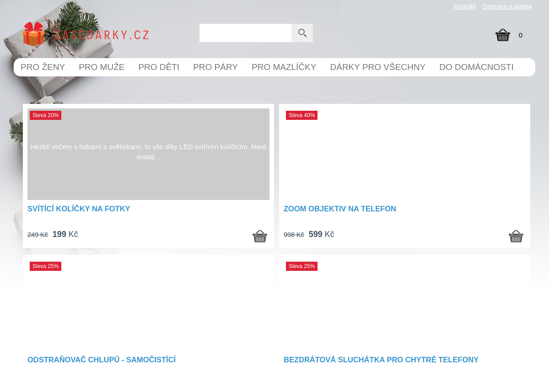Open the Pro mazlíčky category
The height and width of the screenshot is (366, 549).
pos(284,67)
